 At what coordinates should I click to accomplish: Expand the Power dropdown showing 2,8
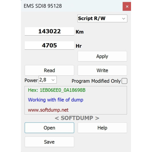coord(48,80)
